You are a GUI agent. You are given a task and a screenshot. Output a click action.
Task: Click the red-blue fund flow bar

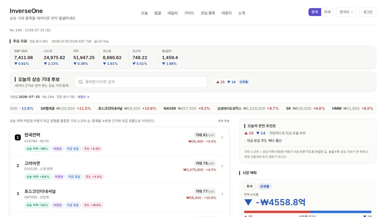(308, 212)
